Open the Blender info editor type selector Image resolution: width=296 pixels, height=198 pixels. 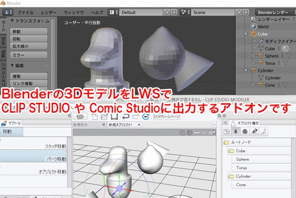click(8, 13)
